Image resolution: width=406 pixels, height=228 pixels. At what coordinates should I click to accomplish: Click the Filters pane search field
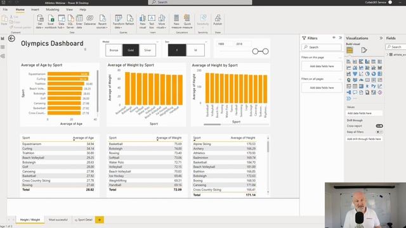[322, 47]
